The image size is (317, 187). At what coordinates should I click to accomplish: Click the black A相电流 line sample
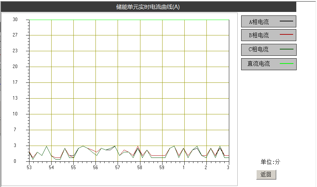tap(286, 21)
